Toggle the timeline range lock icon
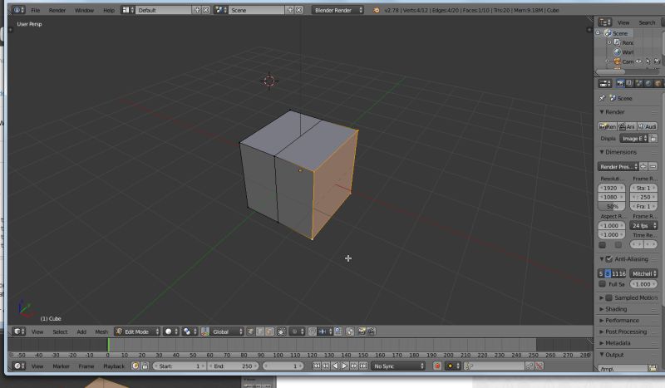The image size is (665, 388). (145, 366)
